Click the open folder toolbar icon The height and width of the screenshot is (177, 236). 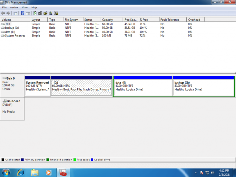point(45,13)
